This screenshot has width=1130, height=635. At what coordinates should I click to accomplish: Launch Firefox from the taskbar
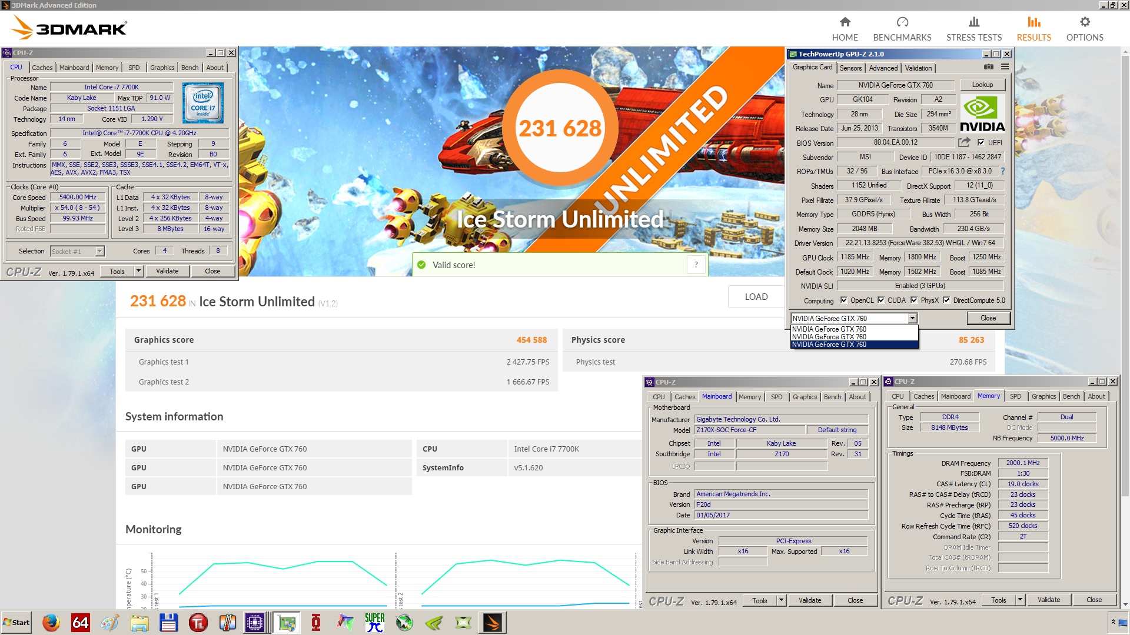(51, 623)
